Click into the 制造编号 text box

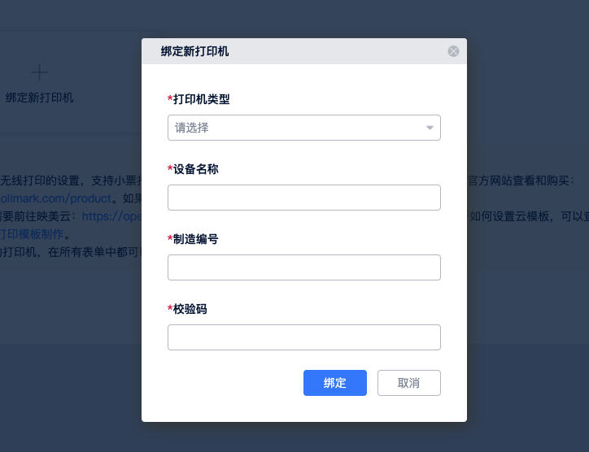coord(303,267)
